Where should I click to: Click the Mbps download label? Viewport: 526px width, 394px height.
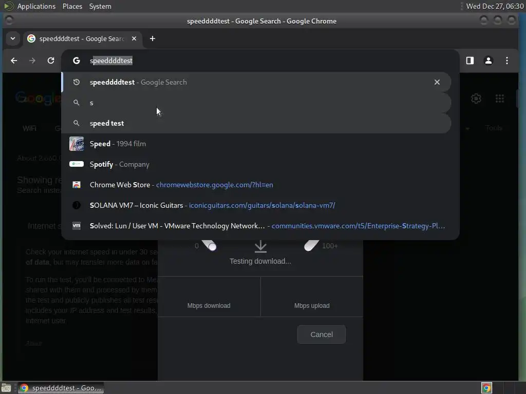point(209,306)
